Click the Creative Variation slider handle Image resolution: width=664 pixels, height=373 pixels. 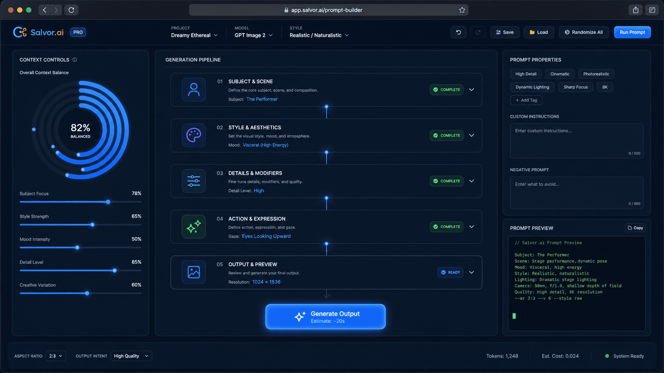87,293
